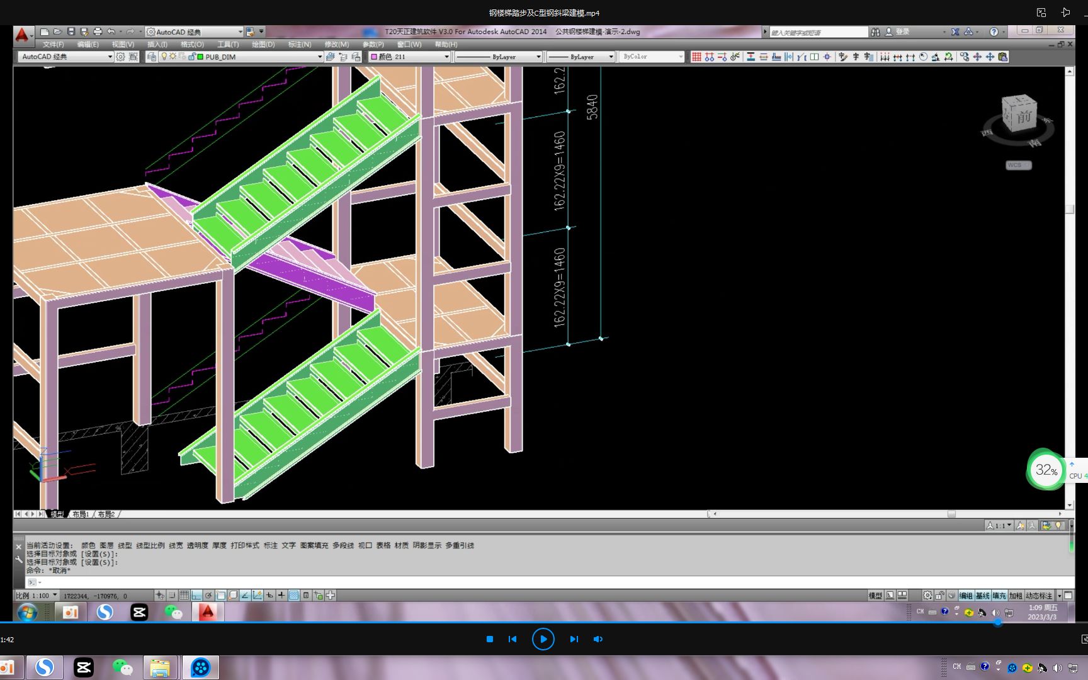Click the Save icon in quick access toolbar
This screenshot has width=1088, height=680.
pyautogui.click(x=71, y=31)
